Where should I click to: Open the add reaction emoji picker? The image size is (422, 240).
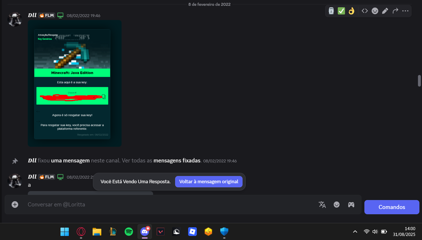click(x=375, y=11)
